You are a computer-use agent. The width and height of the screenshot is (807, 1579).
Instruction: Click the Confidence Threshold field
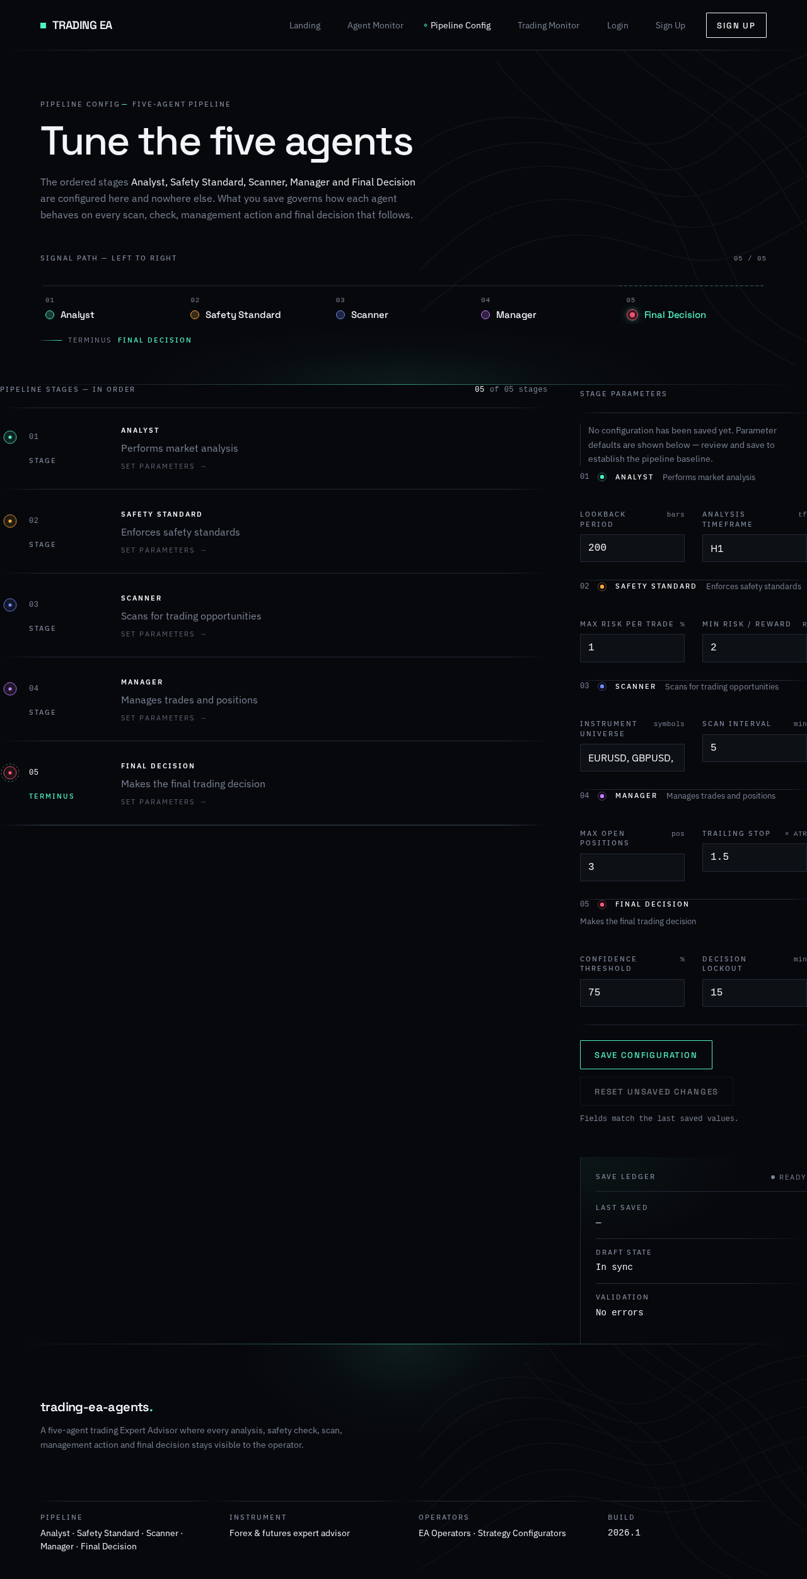pyautogui.click(x=632, y=993)
